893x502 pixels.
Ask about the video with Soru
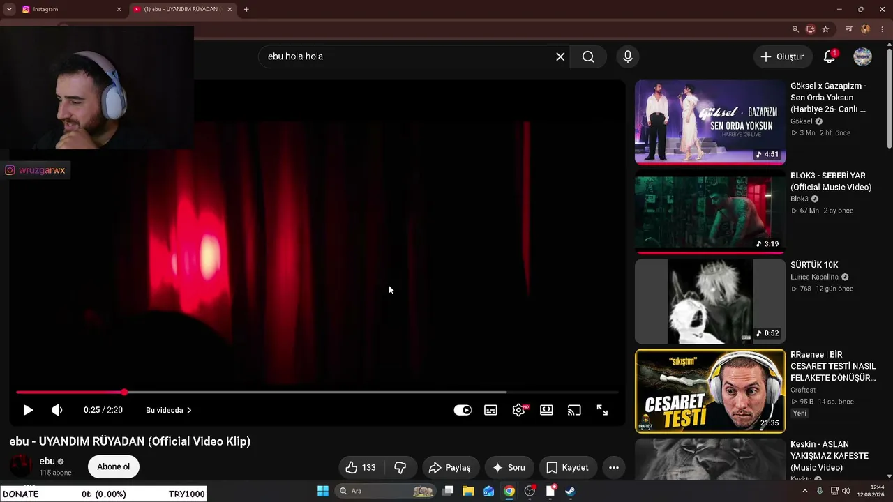click(509, 467)
